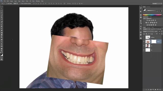The width and height of the screenshot is (163, 91).
Task: Select the Rectangular Marquee tool
Action: (x=2, y=11)
